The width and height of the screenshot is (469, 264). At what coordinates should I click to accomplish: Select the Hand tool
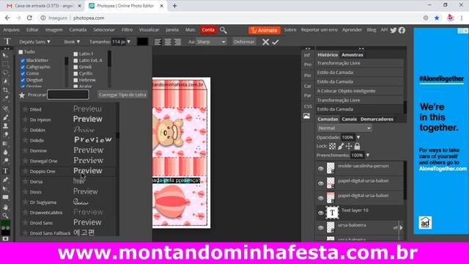click(5, 207)
